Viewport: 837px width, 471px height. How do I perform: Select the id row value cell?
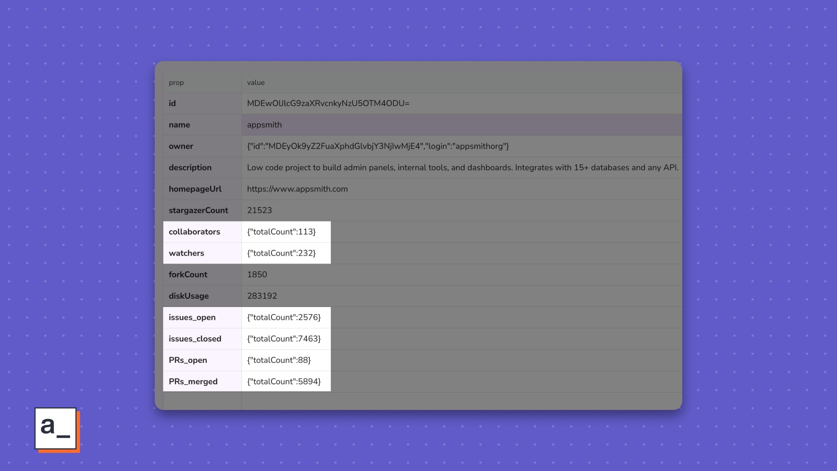click(328, 103)
